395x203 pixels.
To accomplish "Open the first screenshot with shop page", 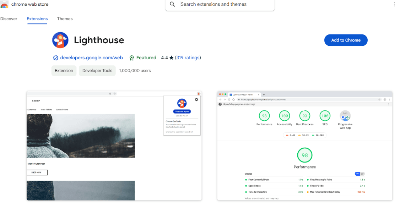I will pos(114,146).
